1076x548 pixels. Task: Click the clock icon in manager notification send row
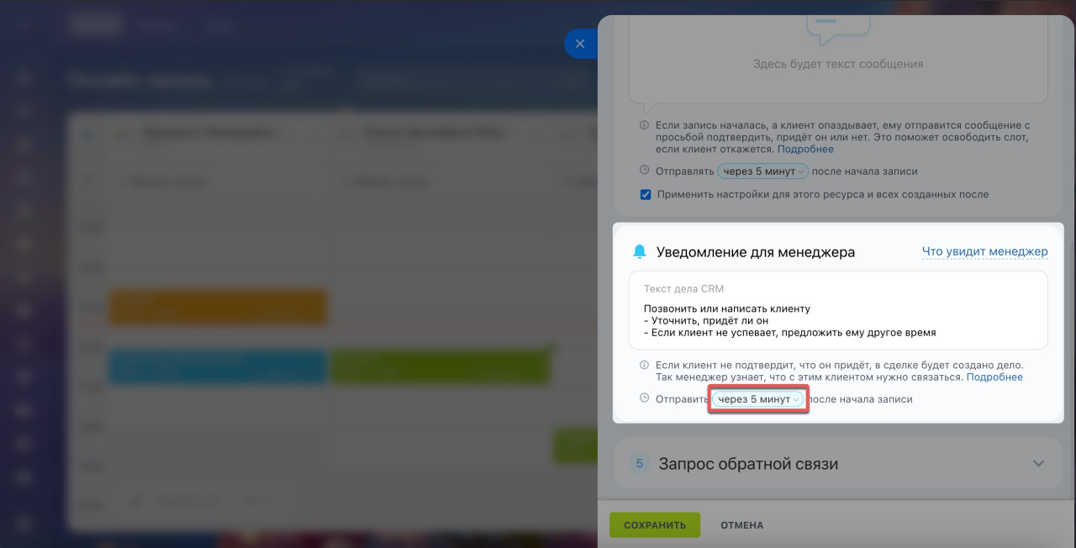(x=645, y=398)
